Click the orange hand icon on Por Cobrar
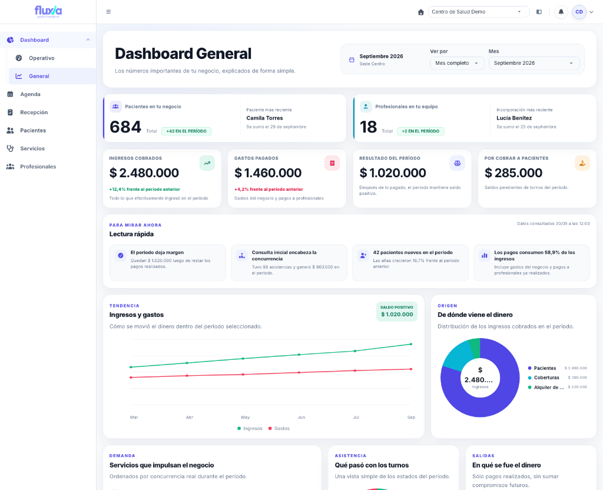Screen dimensions: 603x490 (582, 163)
